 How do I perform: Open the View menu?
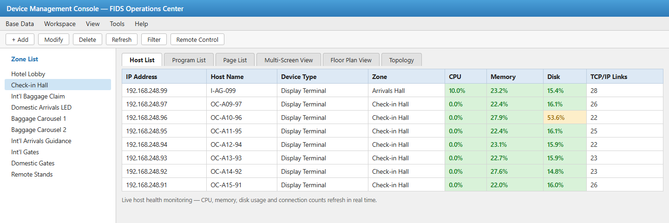(x=93, y=24)
